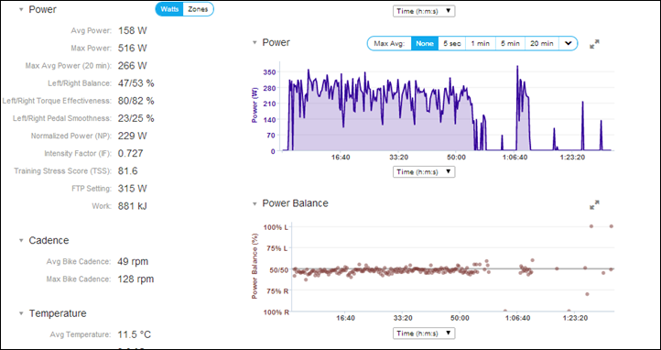Expand the Power chart to fullscreen
This screenshot has height=350, width=661.
[x=594, y=44]
